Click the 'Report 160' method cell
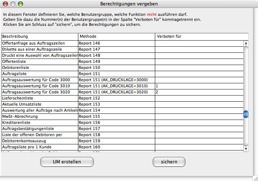 coord(116,147)
